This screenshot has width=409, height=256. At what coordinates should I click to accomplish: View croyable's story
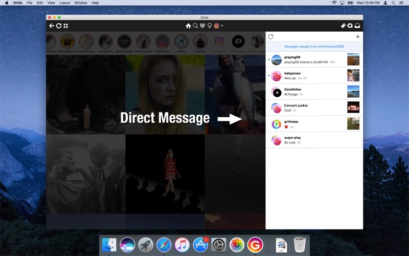(x=200, y=41)
